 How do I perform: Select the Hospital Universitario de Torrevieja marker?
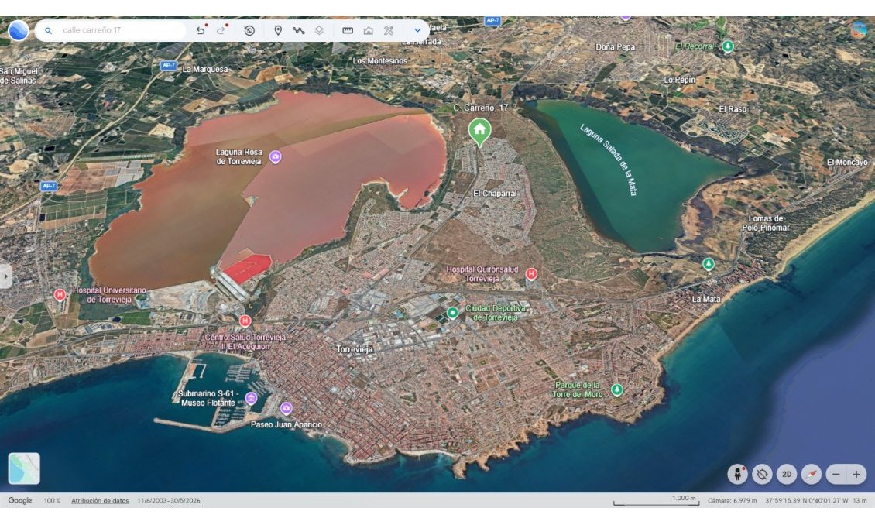click(x=60, y=294)
